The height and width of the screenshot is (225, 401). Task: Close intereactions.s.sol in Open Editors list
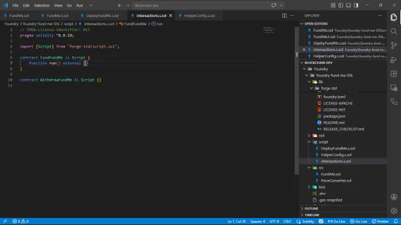(x=304, y=49)
